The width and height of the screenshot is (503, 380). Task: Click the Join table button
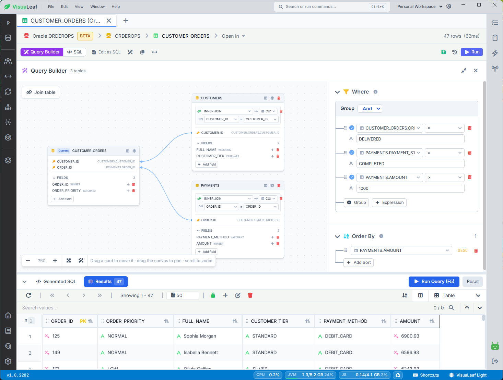(x=41, y=92)
